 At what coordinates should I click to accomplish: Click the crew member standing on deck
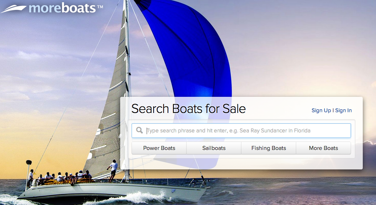(114, 169)
